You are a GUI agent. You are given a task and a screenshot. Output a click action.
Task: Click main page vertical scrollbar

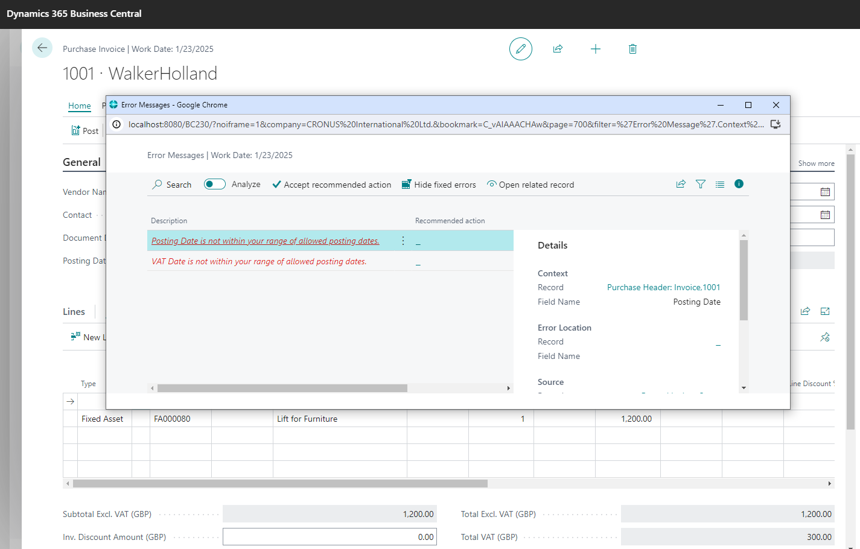[850, 292]
